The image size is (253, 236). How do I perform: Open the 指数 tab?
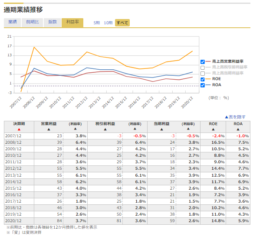[x=53, y=23]
